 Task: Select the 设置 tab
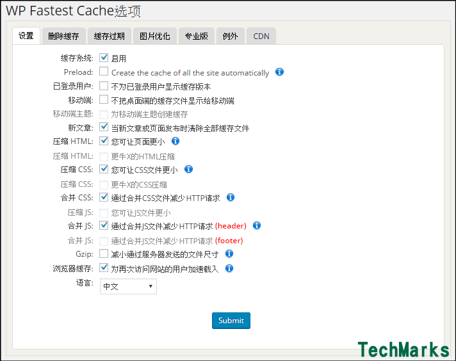[26, 36]
